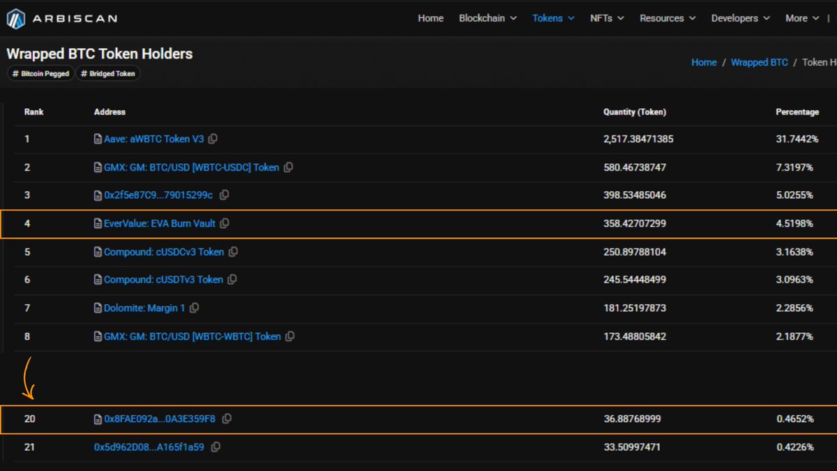Click contract icon beside Aave aWBTC Token V3

tap(98, 139)
